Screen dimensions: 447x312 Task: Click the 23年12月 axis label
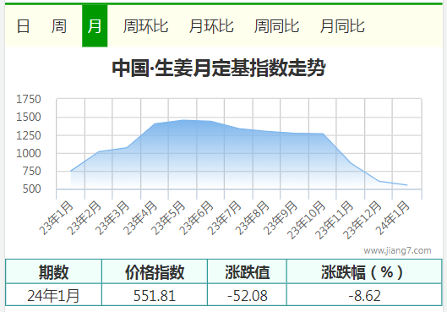pos(362,220)
